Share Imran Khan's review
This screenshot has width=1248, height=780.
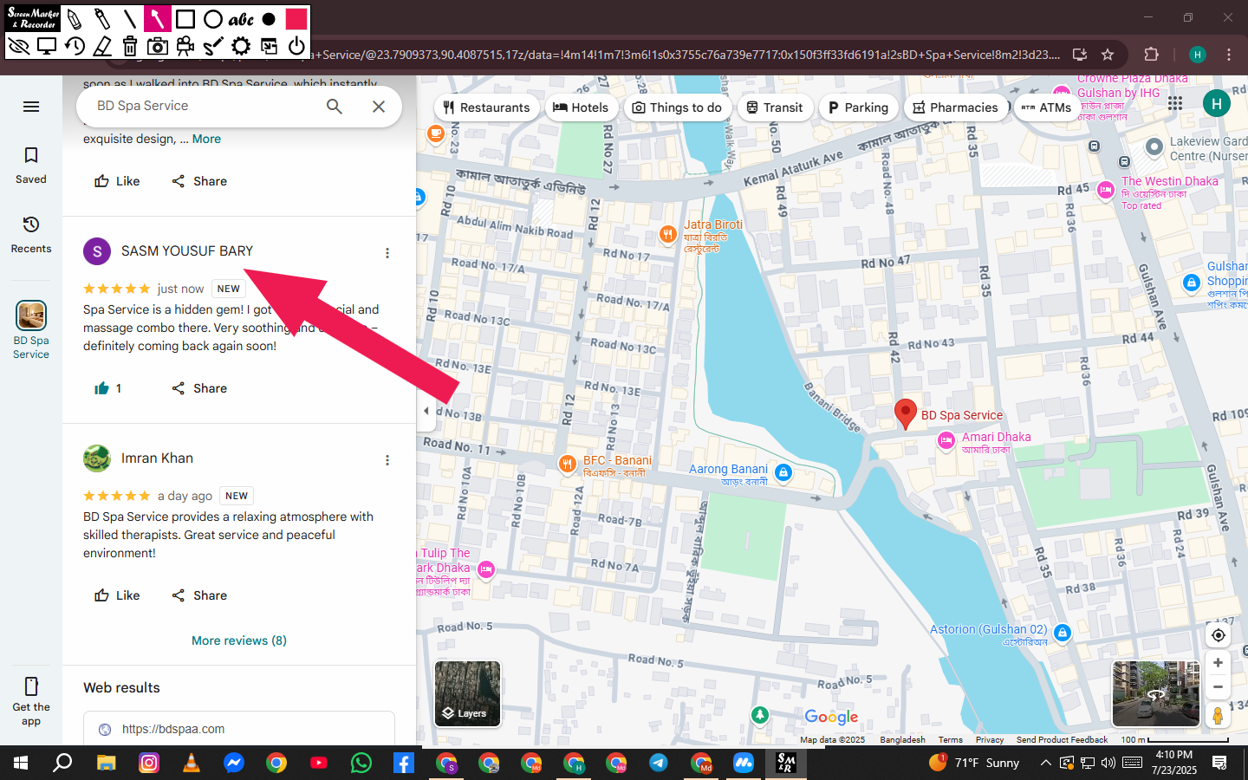(x=199, y=595)
